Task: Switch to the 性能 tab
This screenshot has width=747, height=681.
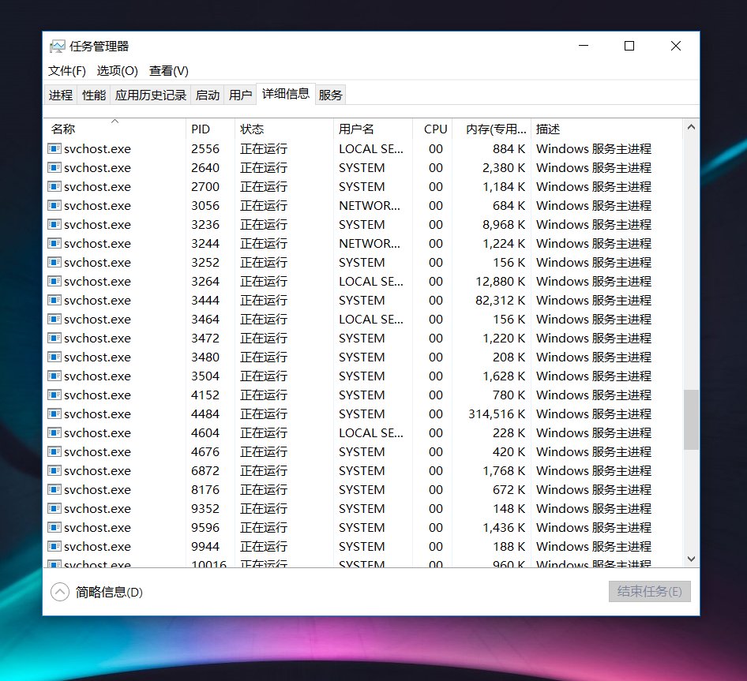Action: pyautogui.click(x=94, y=95)
